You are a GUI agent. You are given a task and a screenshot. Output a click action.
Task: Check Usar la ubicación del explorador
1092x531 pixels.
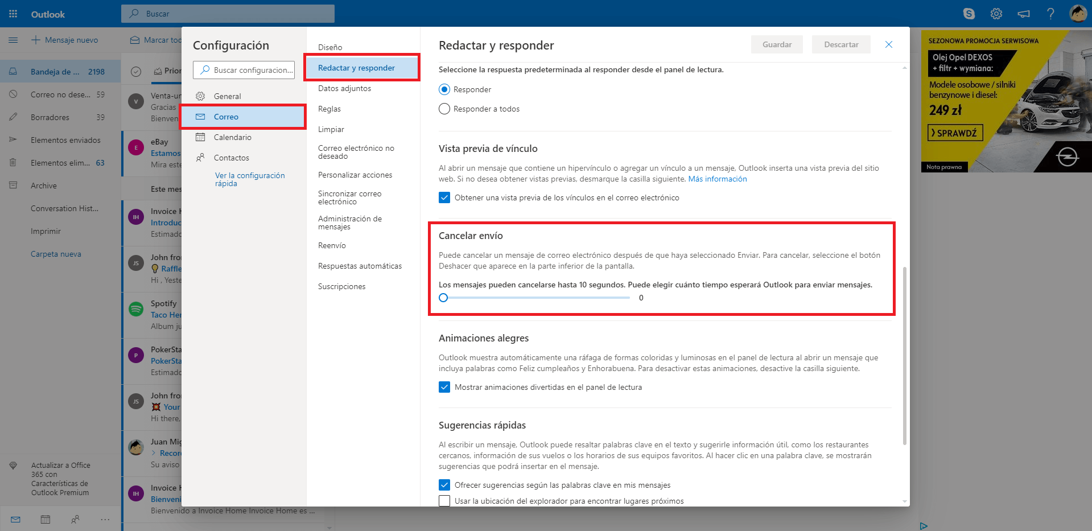(444, 501)
